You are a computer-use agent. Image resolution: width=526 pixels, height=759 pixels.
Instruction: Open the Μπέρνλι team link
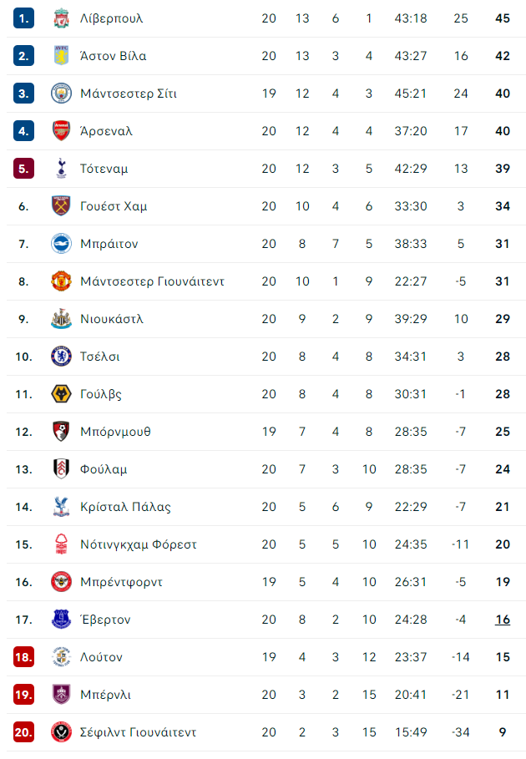point(105,695)
